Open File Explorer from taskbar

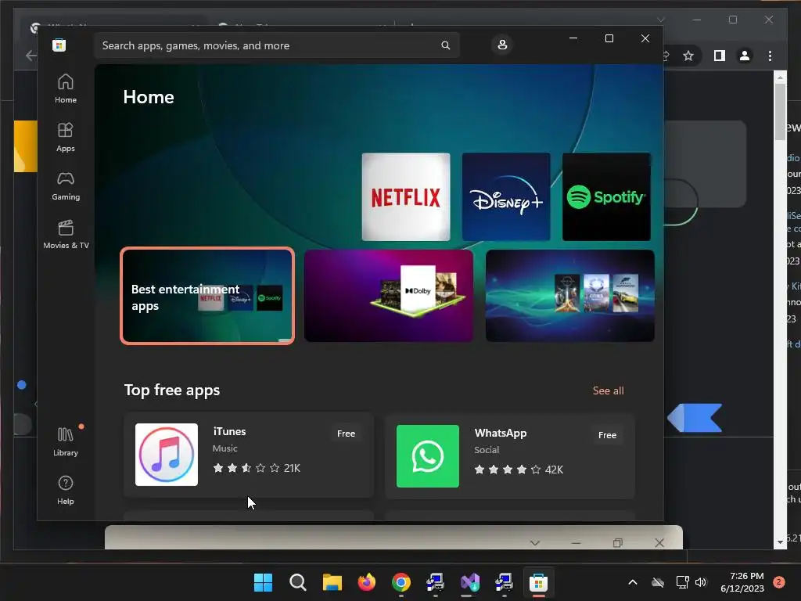click(332, 582)
